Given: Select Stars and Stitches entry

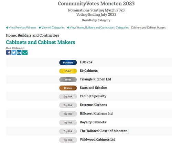Looking at the screenshot, I should (94, 88).
